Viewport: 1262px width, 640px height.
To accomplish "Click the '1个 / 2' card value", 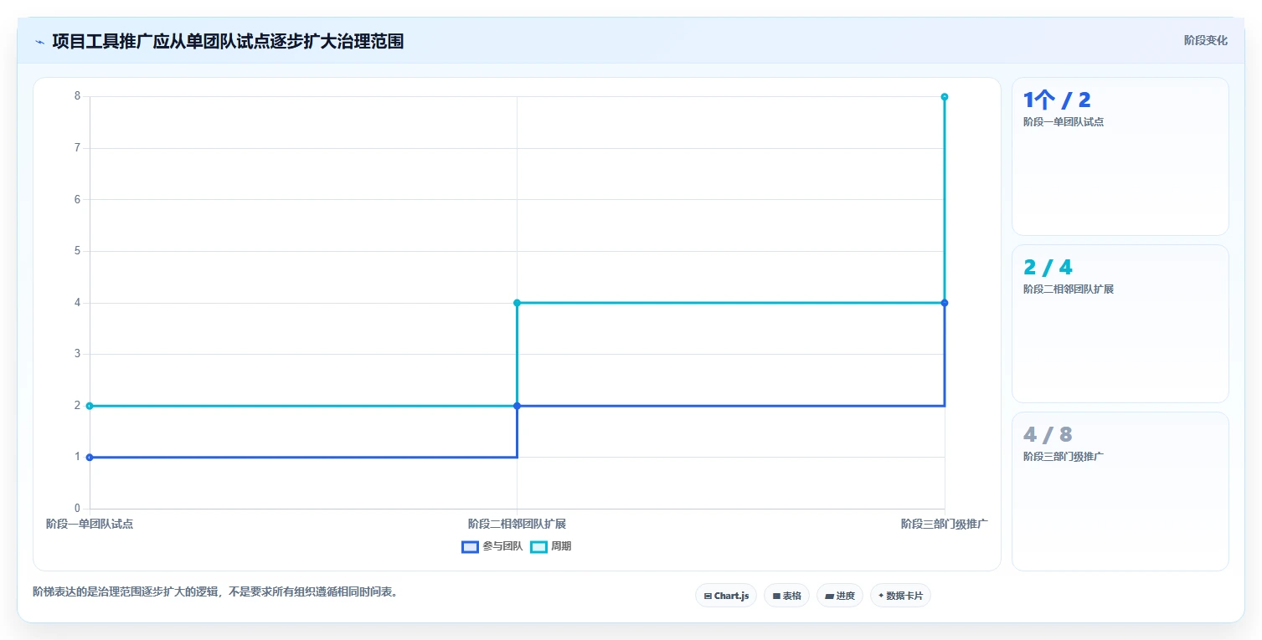I will click(x=1057, y=100).
